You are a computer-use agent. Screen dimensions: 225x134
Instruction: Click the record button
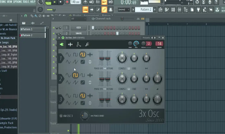[x=67, y=2]
